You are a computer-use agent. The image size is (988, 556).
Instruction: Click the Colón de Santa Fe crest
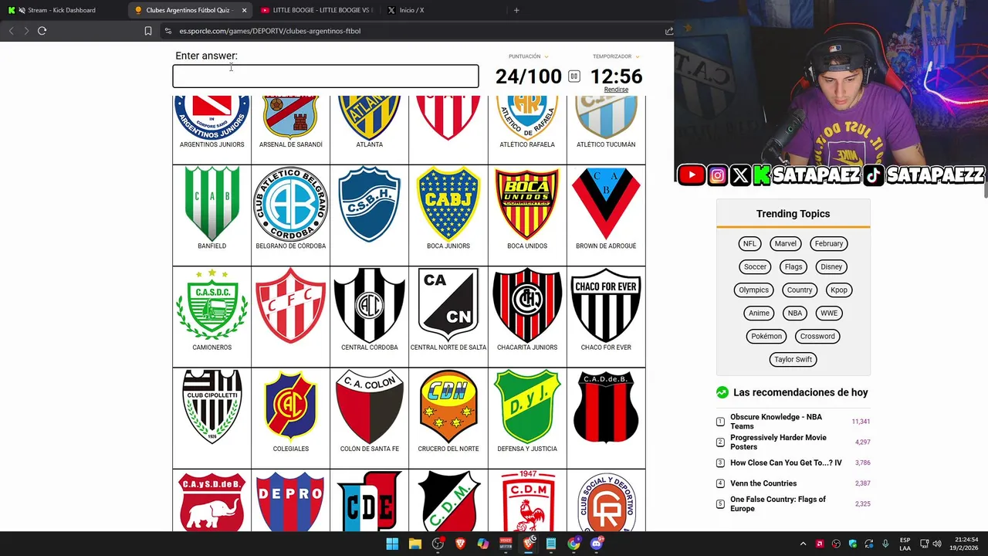coord(370,406)
